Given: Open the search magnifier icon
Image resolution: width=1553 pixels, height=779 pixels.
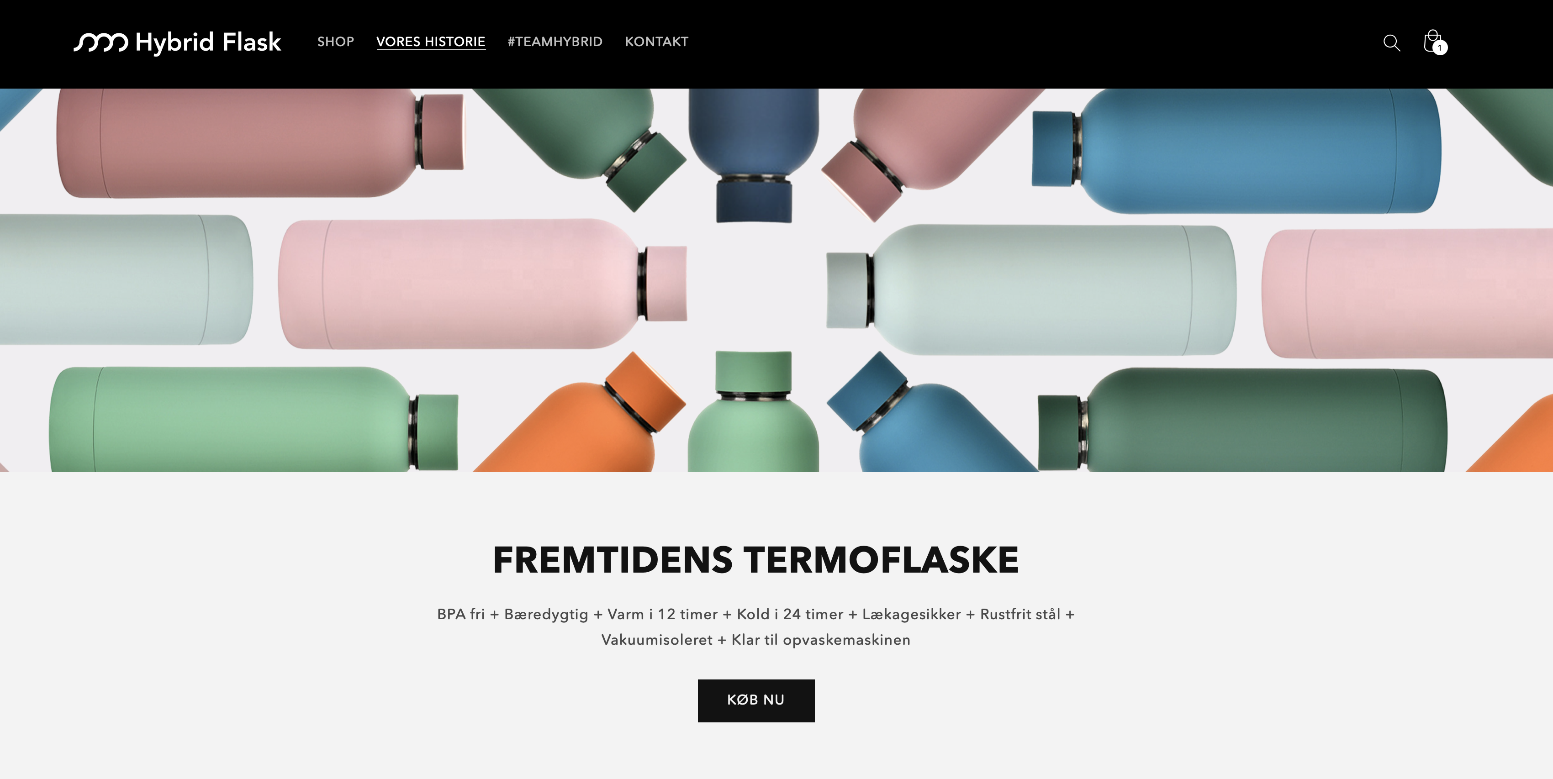Looking at the screenshot, I should point(1391,42).
